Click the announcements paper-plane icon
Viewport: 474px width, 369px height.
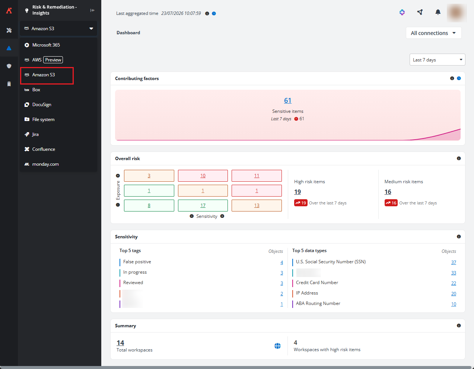point(420,12)
